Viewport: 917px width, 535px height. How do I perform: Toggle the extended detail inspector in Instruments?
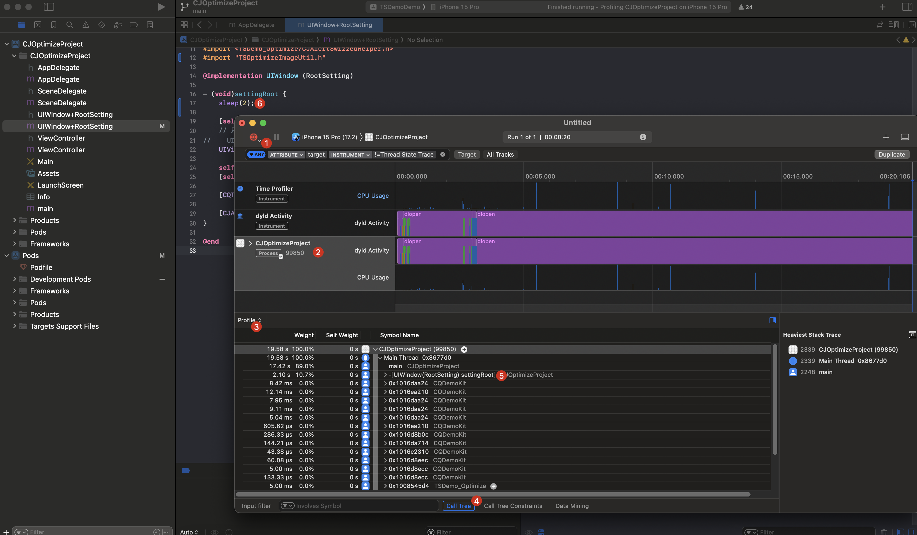772,320
